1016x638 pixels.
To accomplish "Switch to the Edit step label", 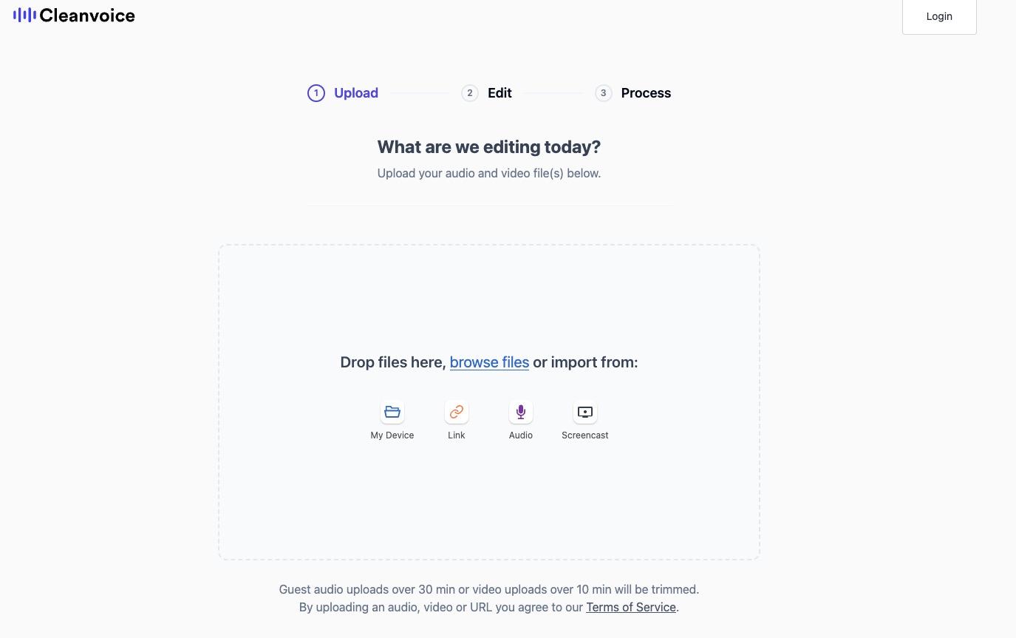I will 500,93.
